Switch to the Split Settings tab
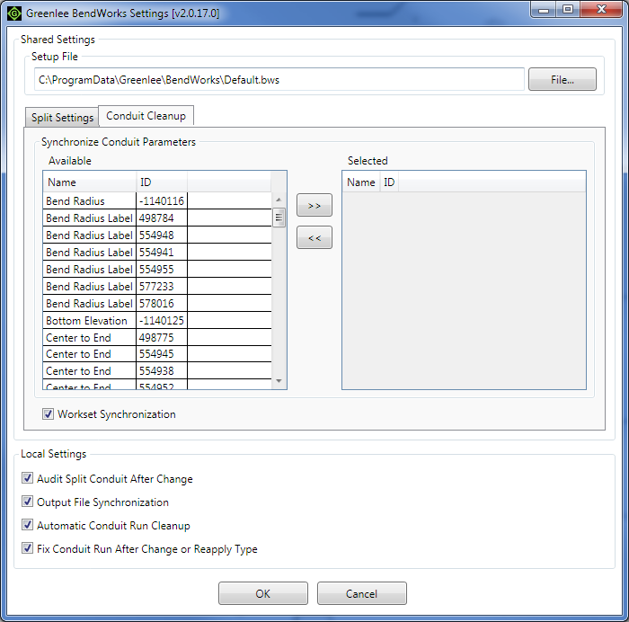Image resolution: width=629 pixels, height=622 pixels. click(62, 117)
